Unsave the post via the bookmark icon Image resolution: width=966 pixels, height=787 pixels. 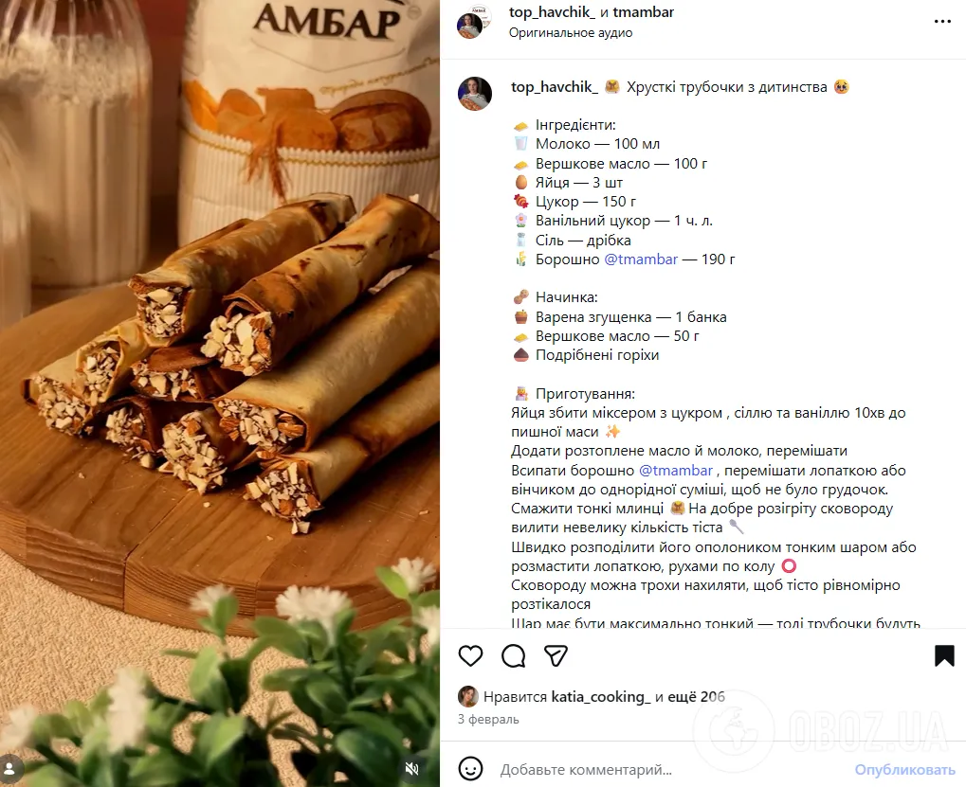pyautogui.click(x=944, y=654)
